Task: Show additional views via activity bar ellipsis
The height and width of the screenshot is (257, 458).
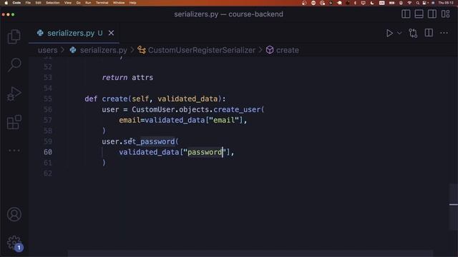Action: 14,151
